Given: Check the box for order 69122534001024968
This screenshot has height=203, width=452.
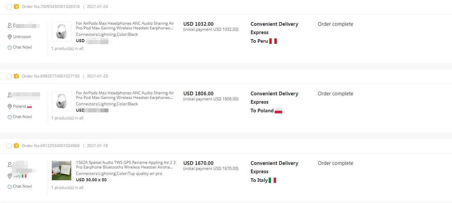Looking at the screenshot, I should pos(9,146).
